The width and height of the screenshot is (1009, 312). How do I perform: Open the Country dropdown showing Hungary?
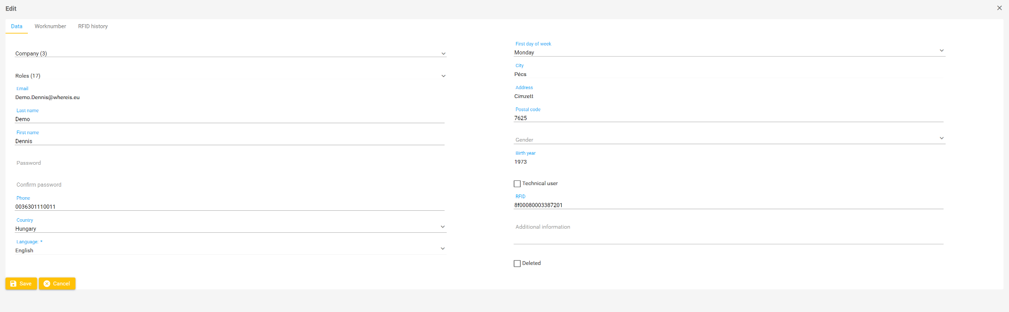pos(230,229)
